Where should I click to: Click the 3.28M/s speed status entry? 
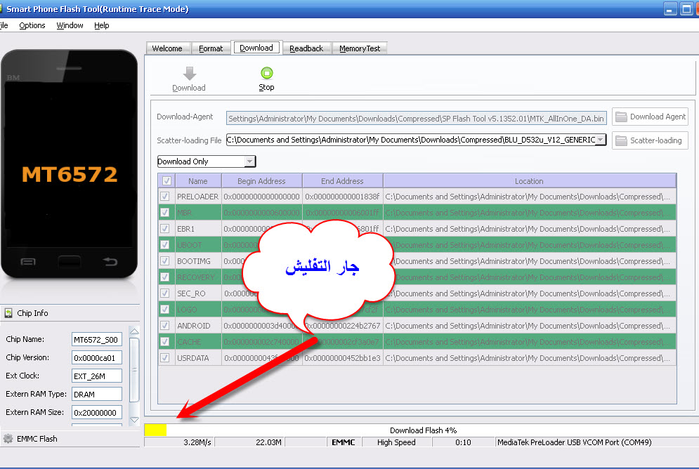[x=179, y=442]
